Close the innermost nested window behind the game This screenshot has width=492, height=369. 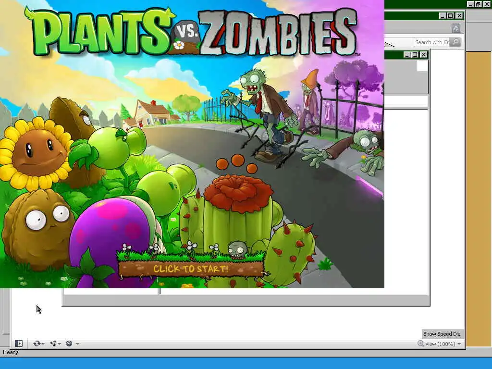point(424,55)
